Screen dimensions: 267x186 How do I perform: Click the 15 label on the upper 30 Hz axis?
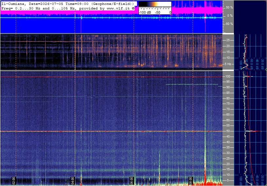pos(228,52)
